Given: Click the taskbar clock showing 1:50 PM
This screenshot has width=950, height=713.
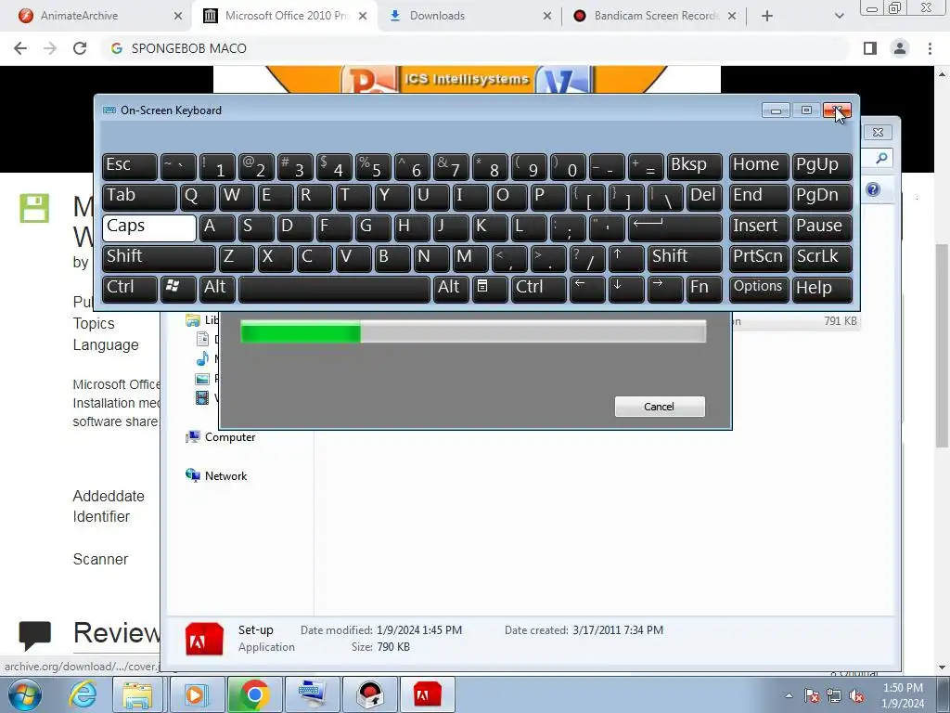Looking at the screenshot, I should point(903,695).
